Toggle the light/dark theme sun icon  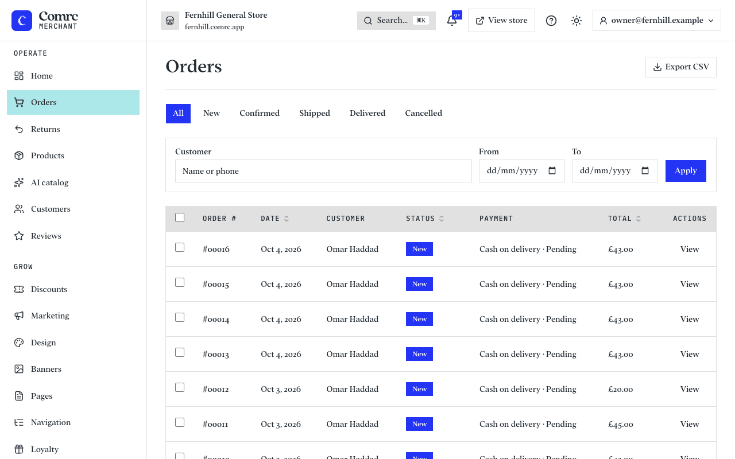(577, 21)
